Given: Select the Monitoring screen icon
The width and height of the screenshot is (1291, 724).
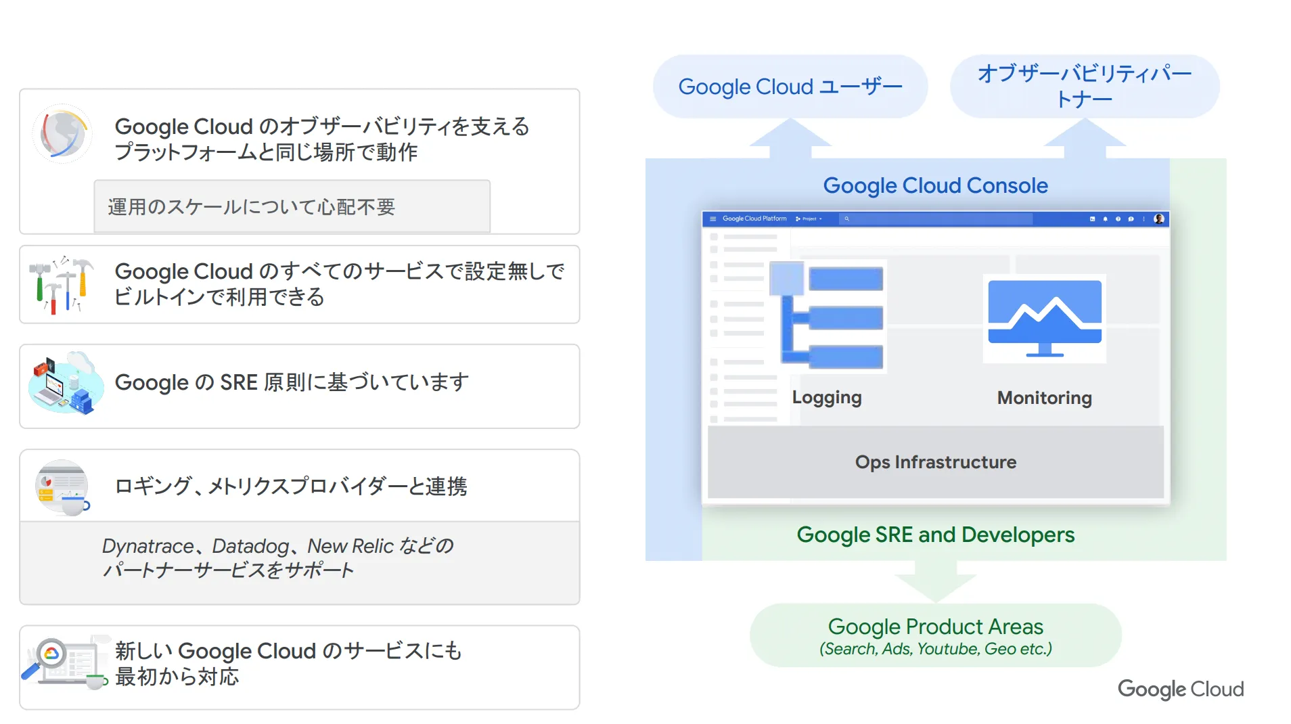Looking at the screenshot, I should pos(1045,319).
